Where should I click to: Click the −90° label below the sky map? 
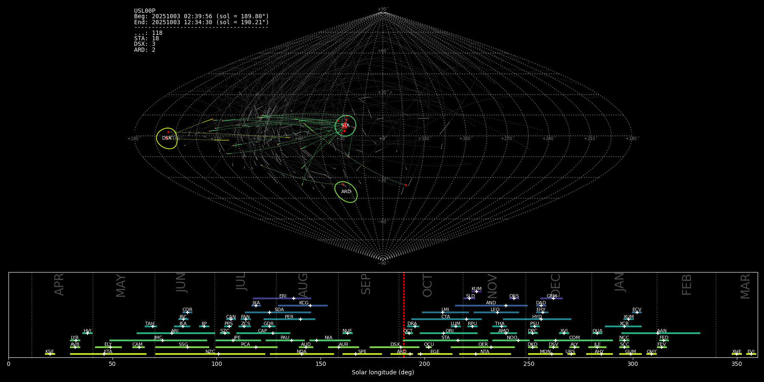pyautogui.click(x=383, y=263)
